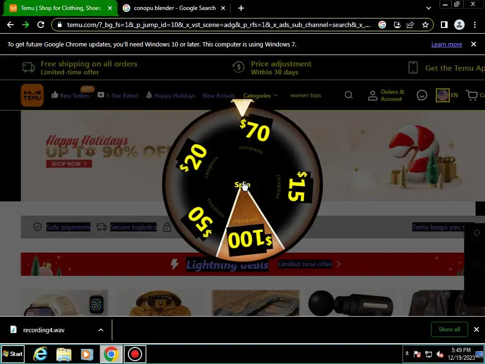Go forward with the browser forward arrow
This screenshot has height=364, width=485.
pyautogui.click(x=26, y=25)
